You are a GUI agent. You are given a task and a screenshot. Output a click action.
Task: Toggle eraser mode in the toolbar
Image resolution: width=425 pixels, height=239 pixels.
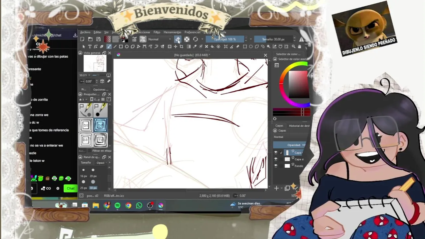178,39
